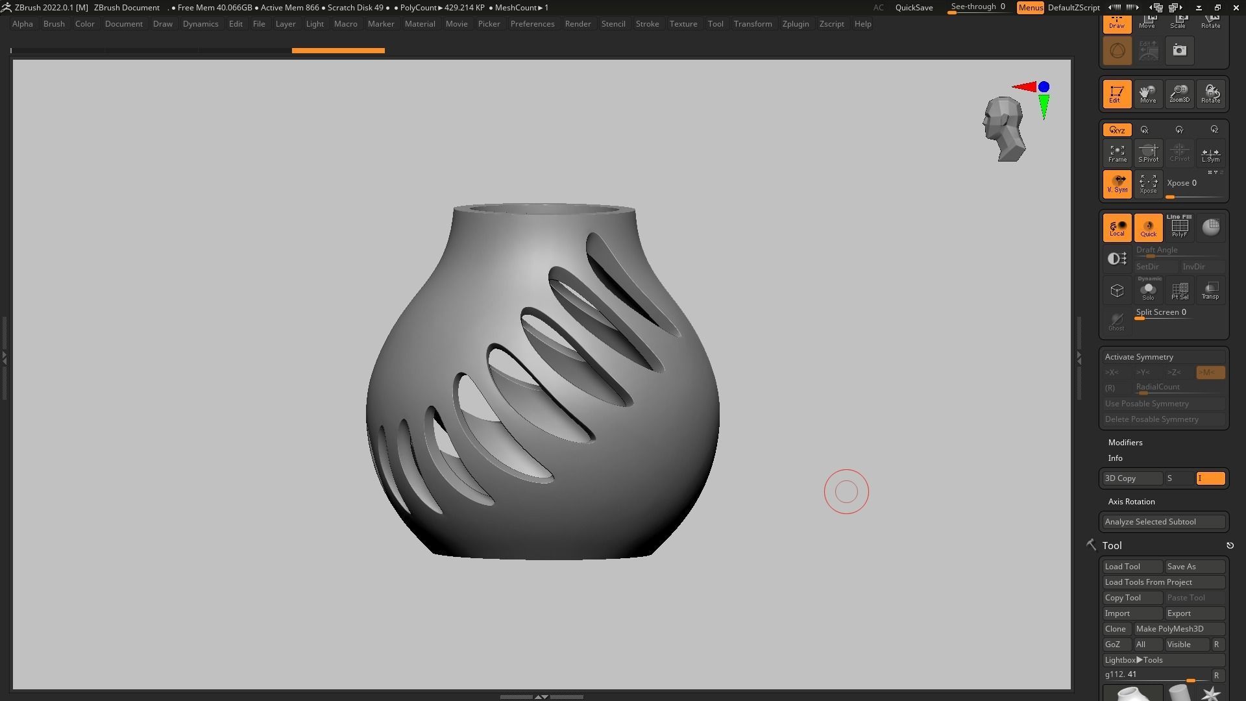Screen dimensions: 1246x701
Task: Switch to X-axis rotation icon
Action: click(x=1145, y=130)
